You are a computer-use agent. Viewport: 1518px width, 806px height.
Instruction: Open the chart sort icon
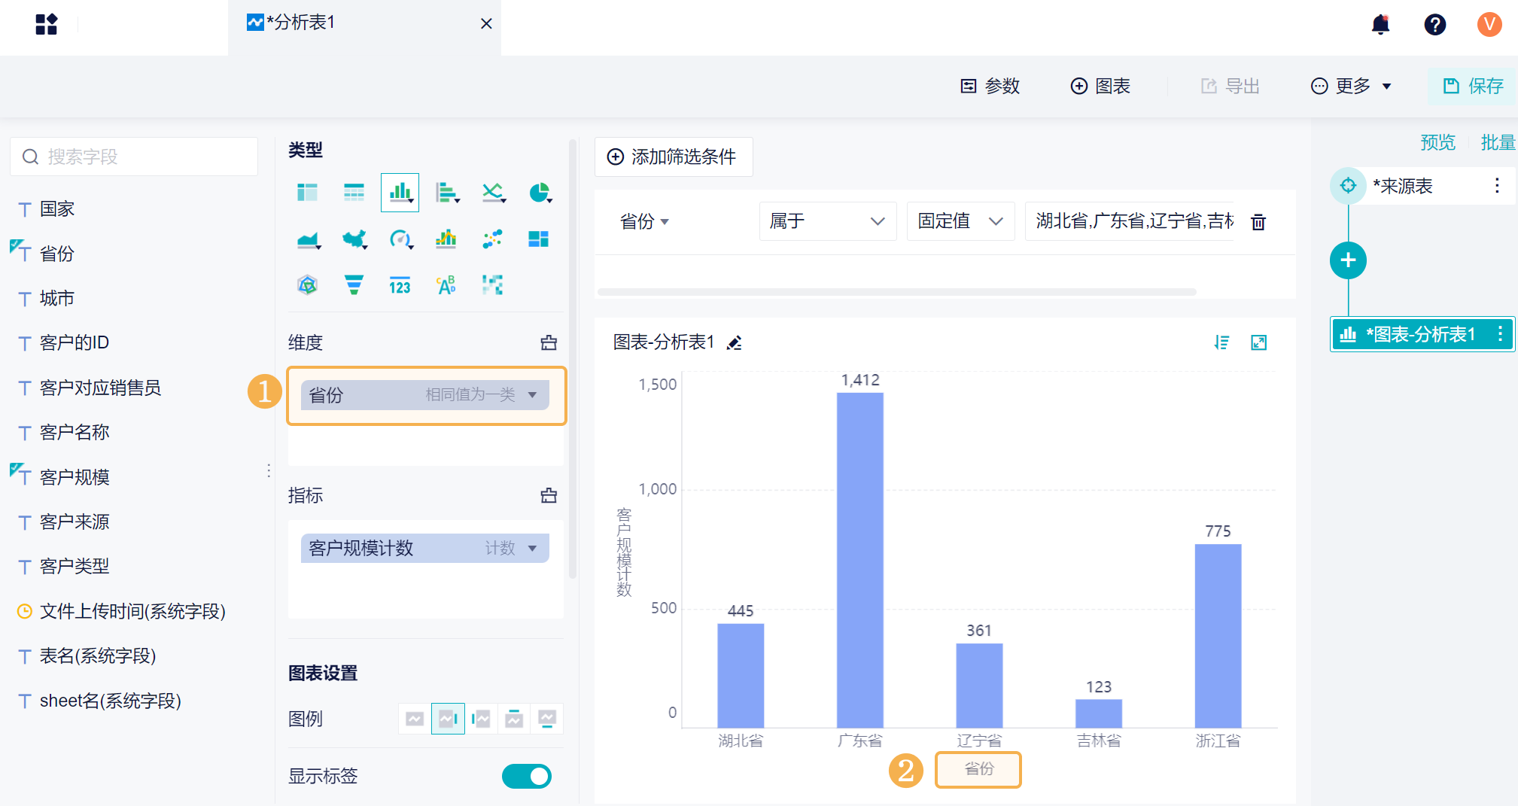1221,343
